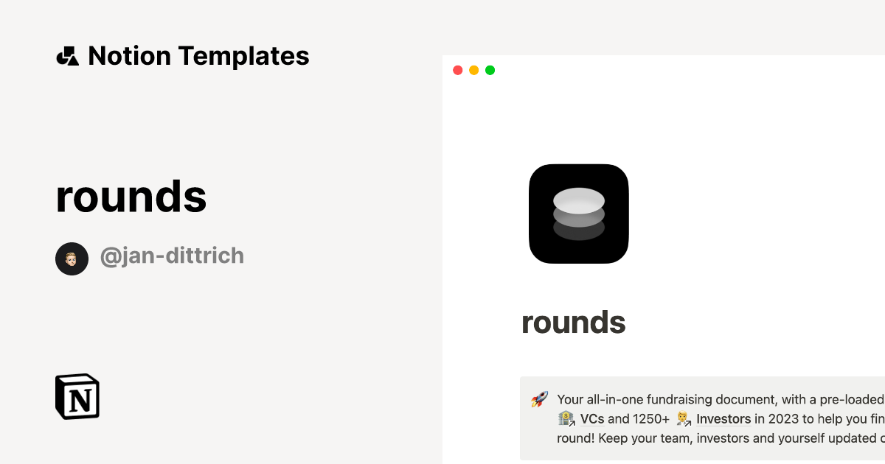Image resolution: width=885 pixels, height=464 pixels.
Task: Click the bank emoji before VCs
Action: (x=565, y=418)
